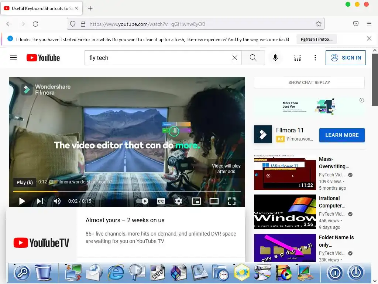Open the 'Irrational Computer…' video title

tap(332, 202)
